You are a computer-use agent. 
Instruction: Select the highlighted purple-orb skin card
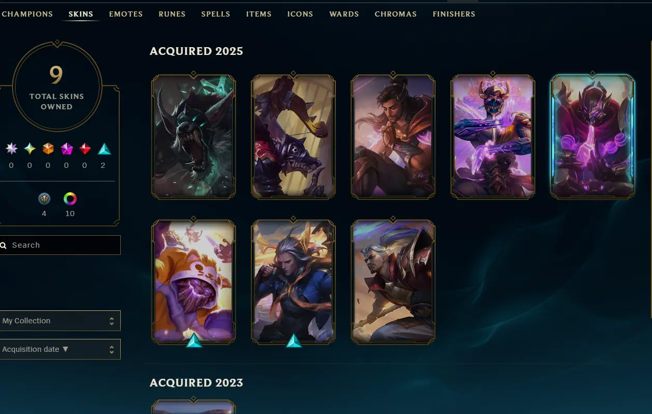click(593, 136)
